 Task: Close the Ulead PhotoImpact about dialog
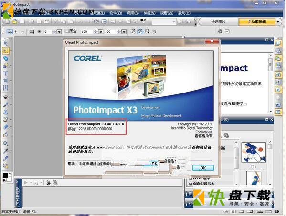pyautogui.click(x=212, y=41)
